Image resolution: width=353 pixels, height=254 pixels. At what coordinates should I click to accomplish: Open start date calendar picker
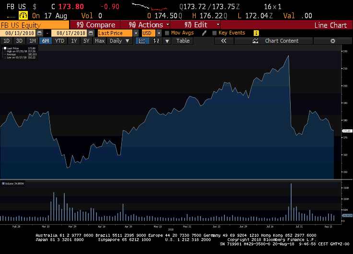click(39, 33)
